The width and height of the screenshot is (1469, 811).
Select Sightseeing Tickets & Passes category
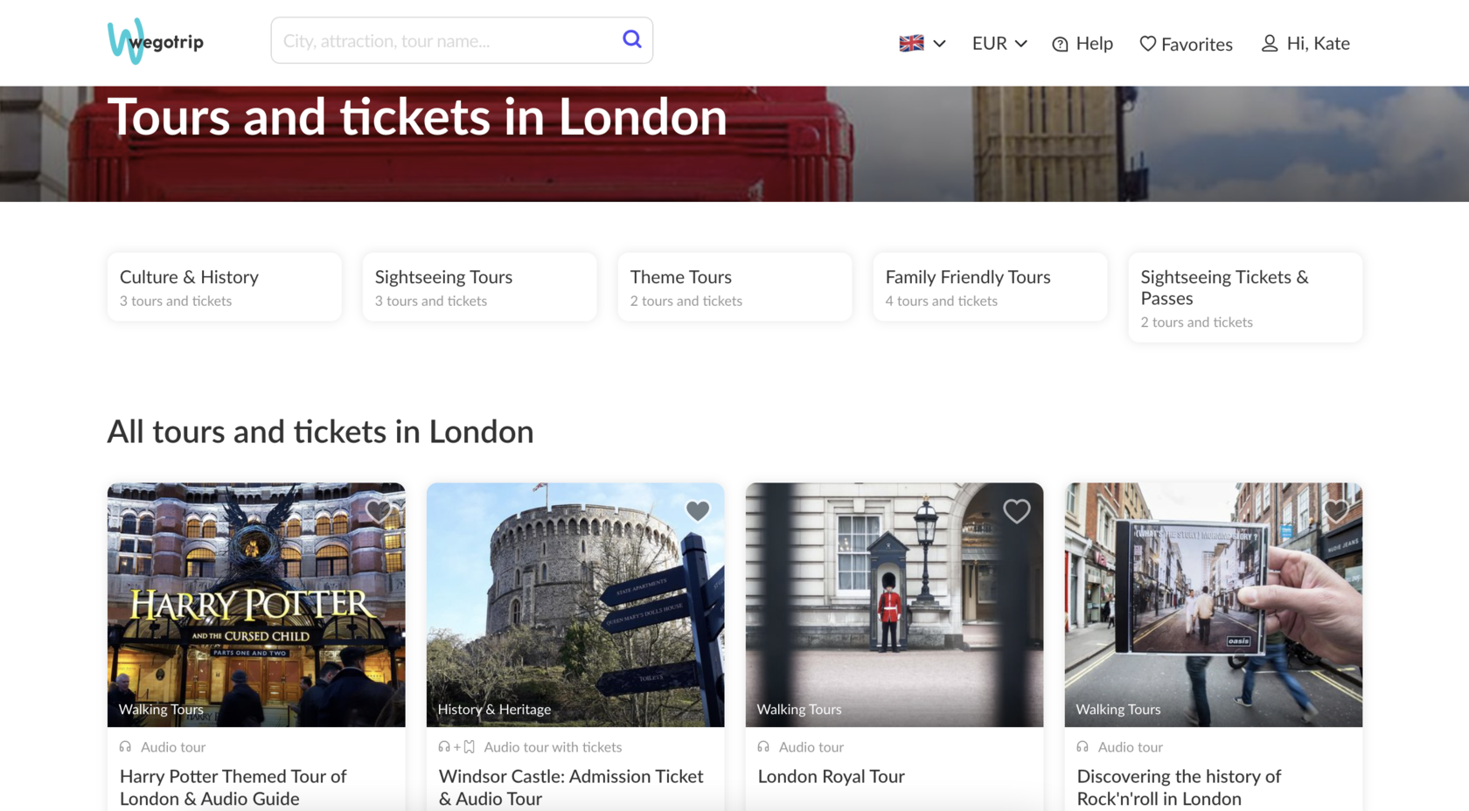pyautogui.click(x=1246, y=297)
